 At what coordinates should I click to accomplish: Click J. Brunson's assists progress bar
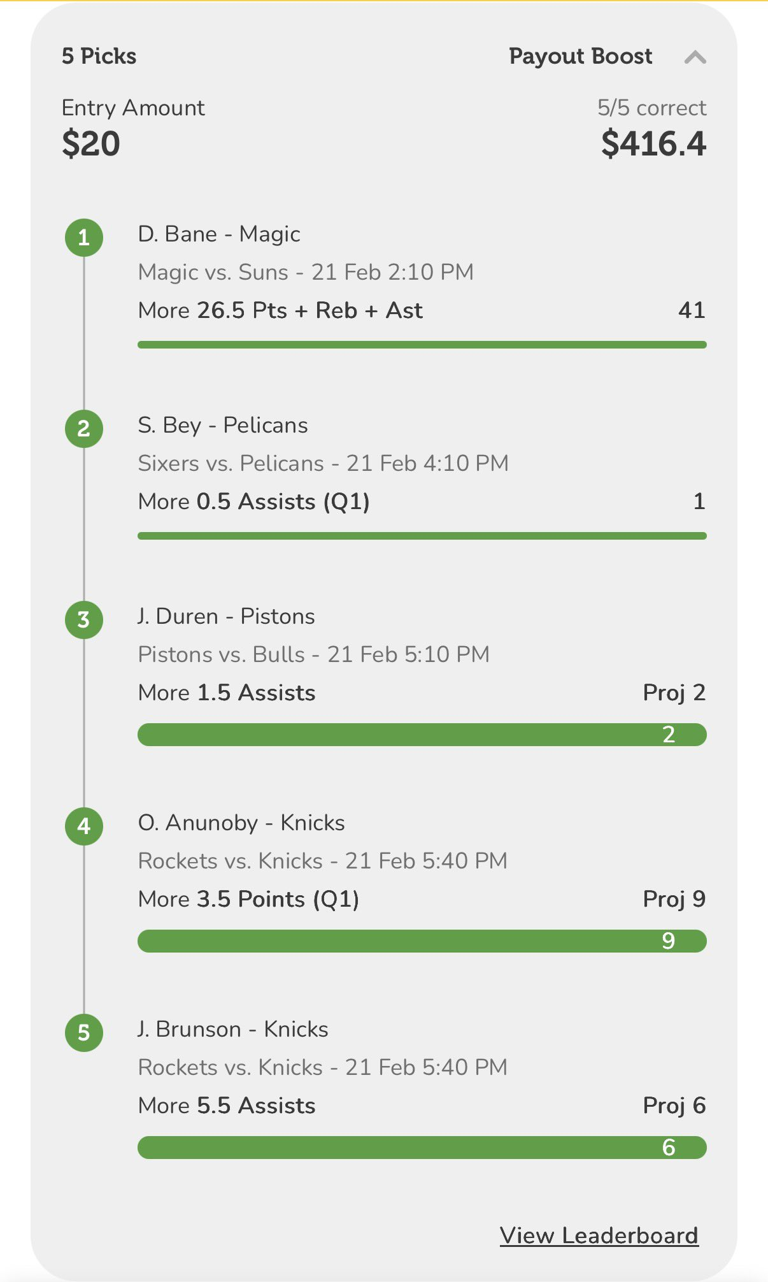click(x=422, y=1148)
